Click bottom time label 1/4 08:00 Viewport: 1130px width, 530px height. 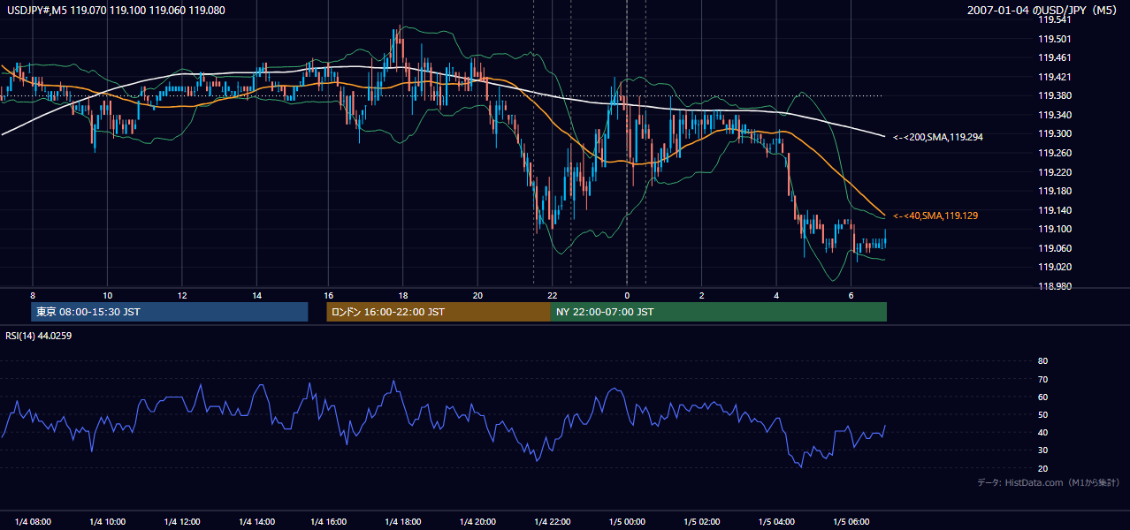[x=33, y=521]
